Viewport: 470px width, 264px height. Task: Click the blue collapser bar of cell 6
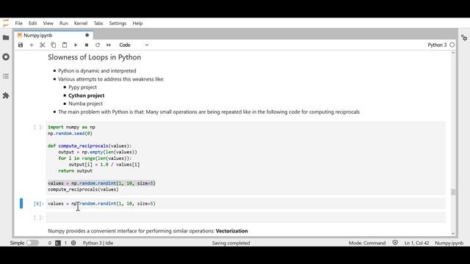pos(21,204)
